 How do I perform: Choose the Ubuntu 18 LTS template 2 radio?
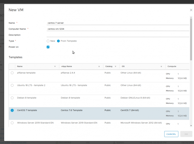pos(12,85)
